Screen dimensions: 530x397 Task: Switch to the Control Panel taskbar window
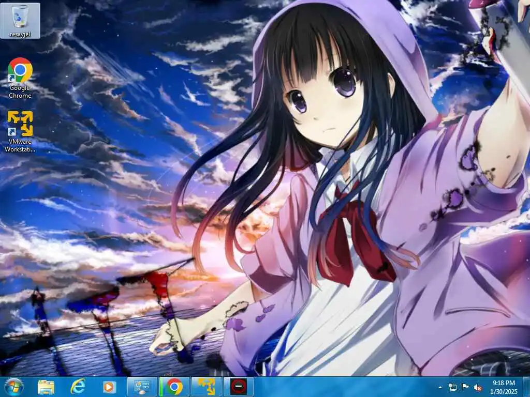pyautogui.click(x=142, y=387)
